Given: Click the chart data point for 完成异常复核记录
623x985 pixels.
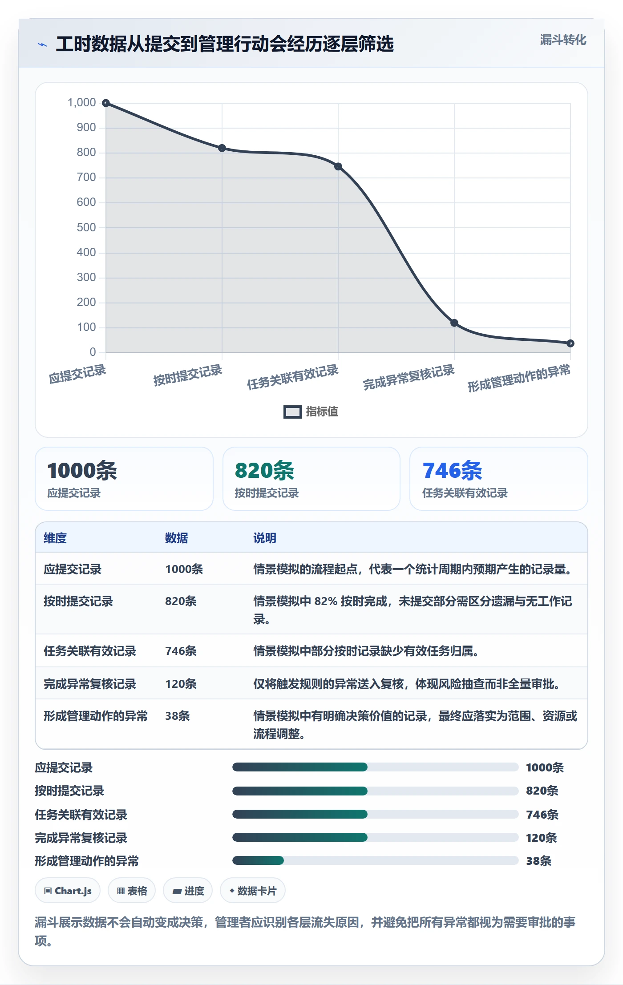Looking at the screenshot, I should point(454,323).
